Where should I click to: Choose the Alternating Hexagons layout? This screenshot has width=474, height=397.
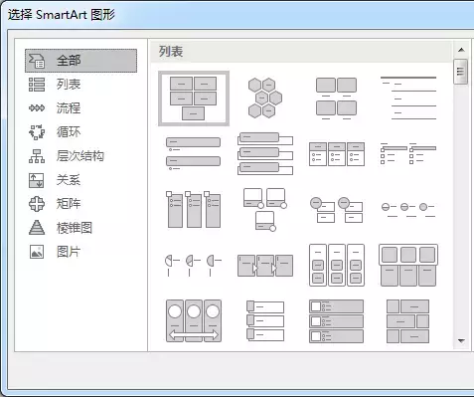click(265, 99)
